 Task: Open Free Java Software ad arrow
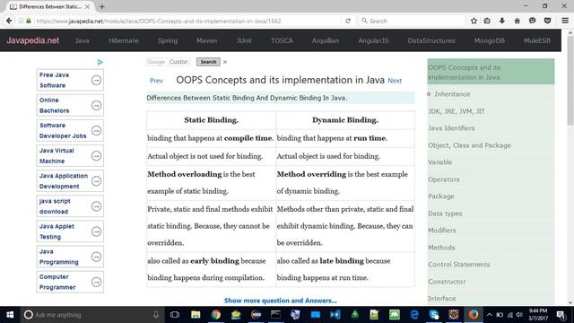tap(96, 80)
